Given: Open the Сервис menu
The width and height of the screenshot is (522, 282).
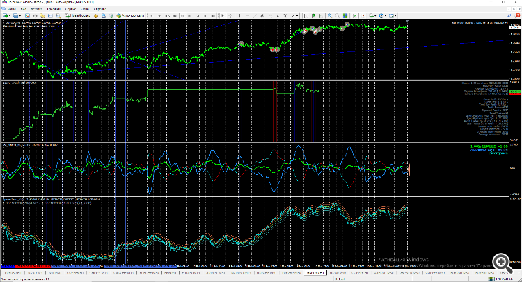Looking at the screenshot, I should pos(70,9).
